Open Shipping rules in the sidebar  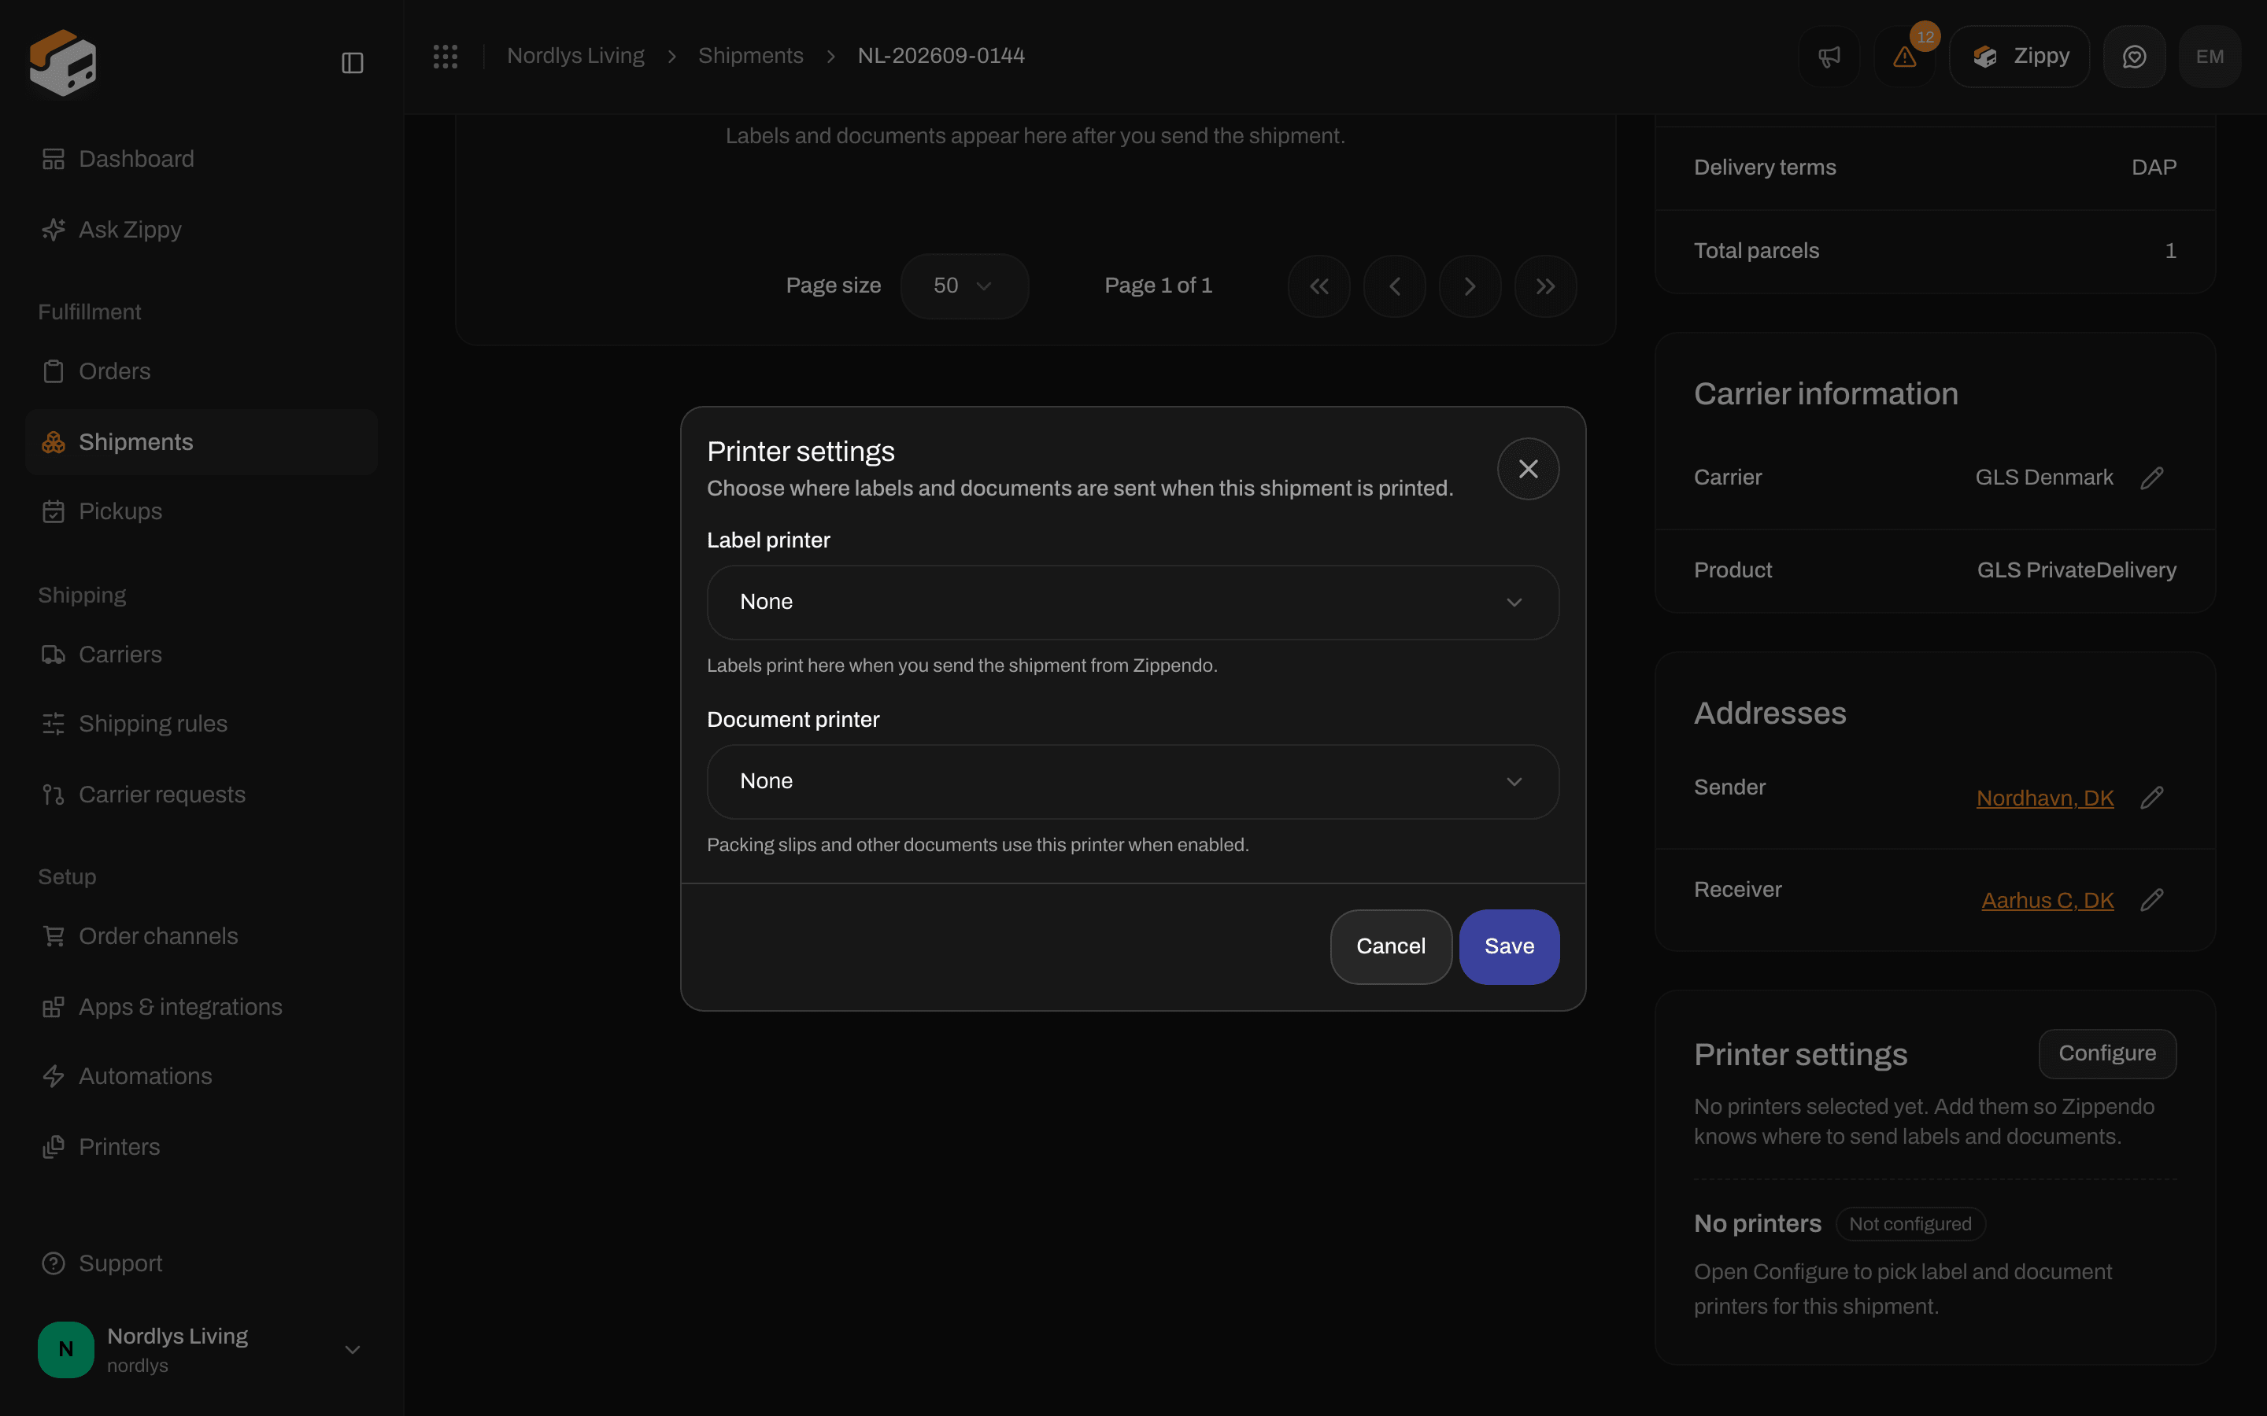click(x=202, y=724)
